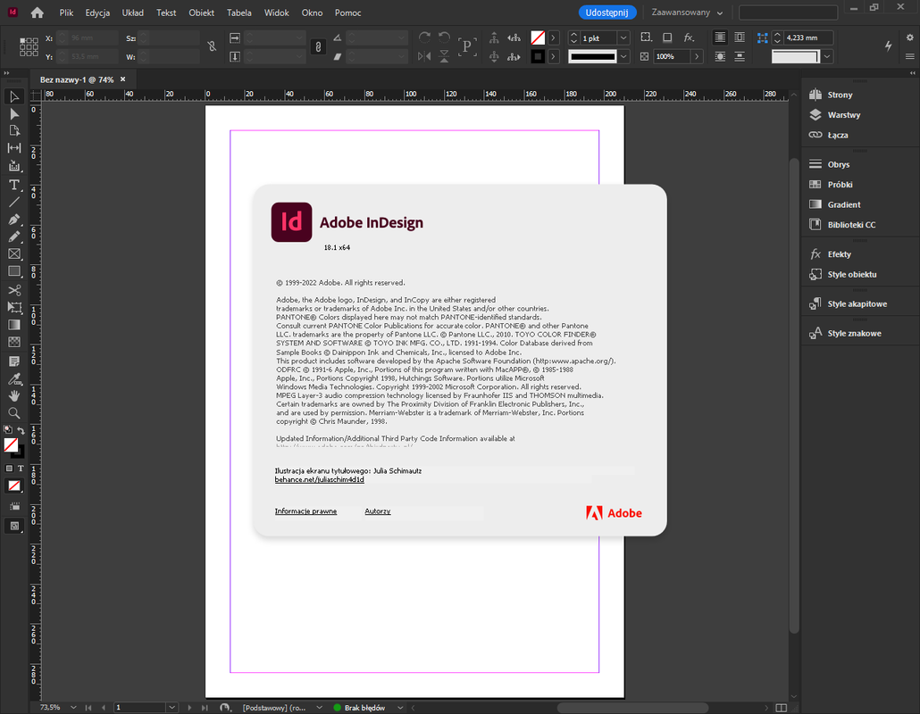Open the Tabela menu
Viewport: 920px width, 714px height.
(238, 12)
